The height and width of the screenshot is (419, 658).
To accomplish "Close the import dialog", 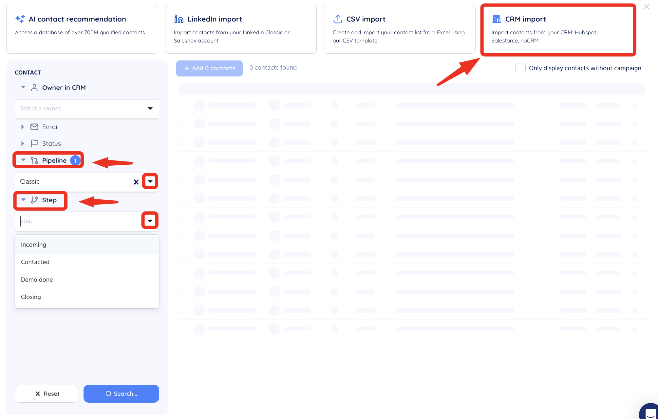I will click(x=646, y=7).
